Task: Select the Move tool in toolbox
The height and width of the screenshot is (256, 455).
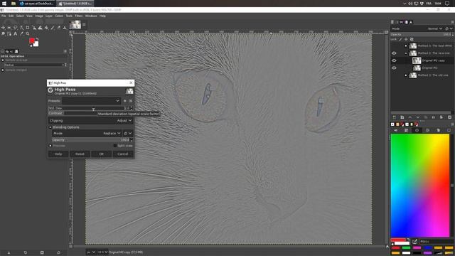Action: [3, 28]
